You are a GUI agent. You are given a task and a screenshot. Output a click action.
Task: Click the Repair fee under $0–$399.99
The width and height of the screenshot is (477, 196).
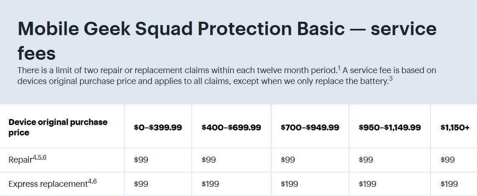tap(141, 160)
